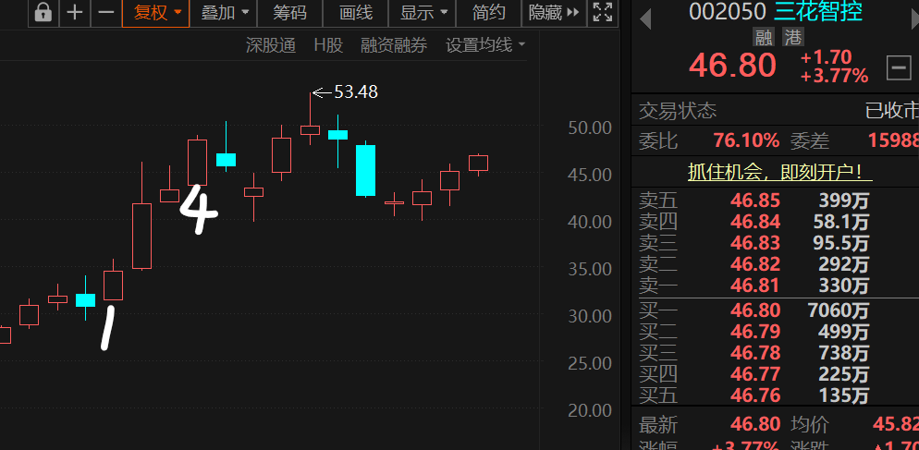
Task: Click the 简约 button
Action: pyautogui.click(x=489, y=13)
